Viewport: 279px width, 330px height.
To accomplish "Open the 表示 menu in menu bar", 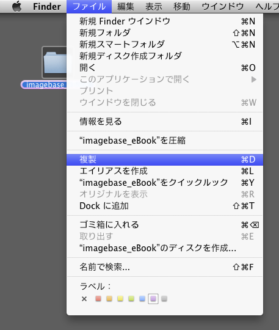I will point(154,7).
